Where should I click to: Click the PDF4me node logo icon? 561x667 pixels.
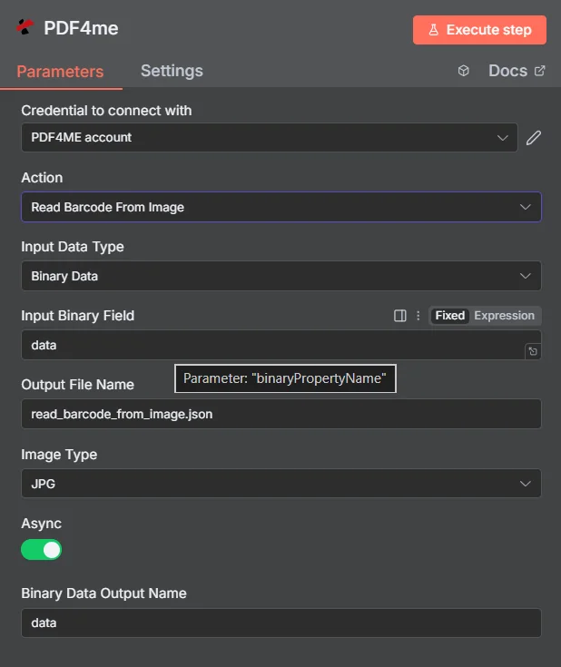pyautogui.click(x=25, y=27)
